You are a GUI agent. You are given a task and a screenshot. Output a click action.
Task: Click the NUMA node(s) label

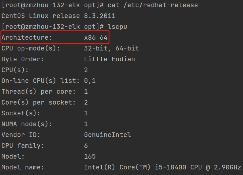point(27,124)
